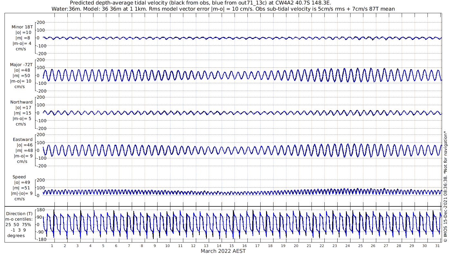Click day "31" on the x-axis

(x=437, y=246)
